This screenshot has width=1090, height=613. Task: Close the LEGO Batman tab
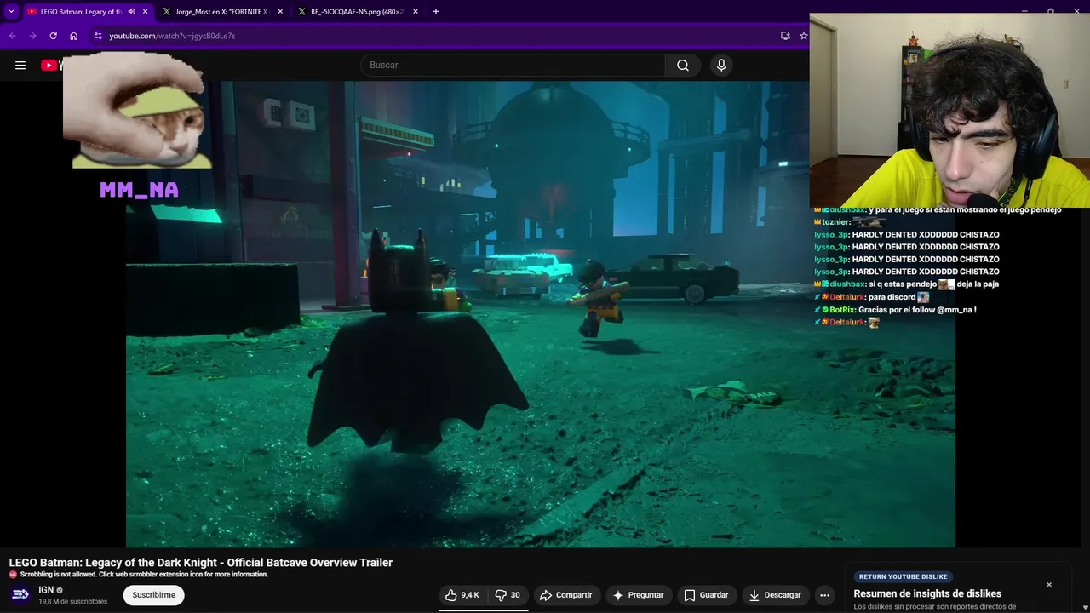pos(146,12)
